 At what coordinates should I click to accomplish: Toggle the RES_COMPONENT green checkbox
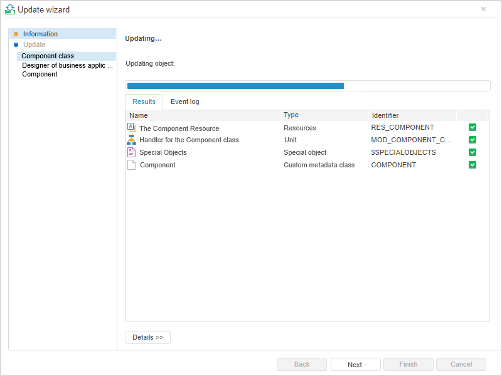tap(473, 127)
